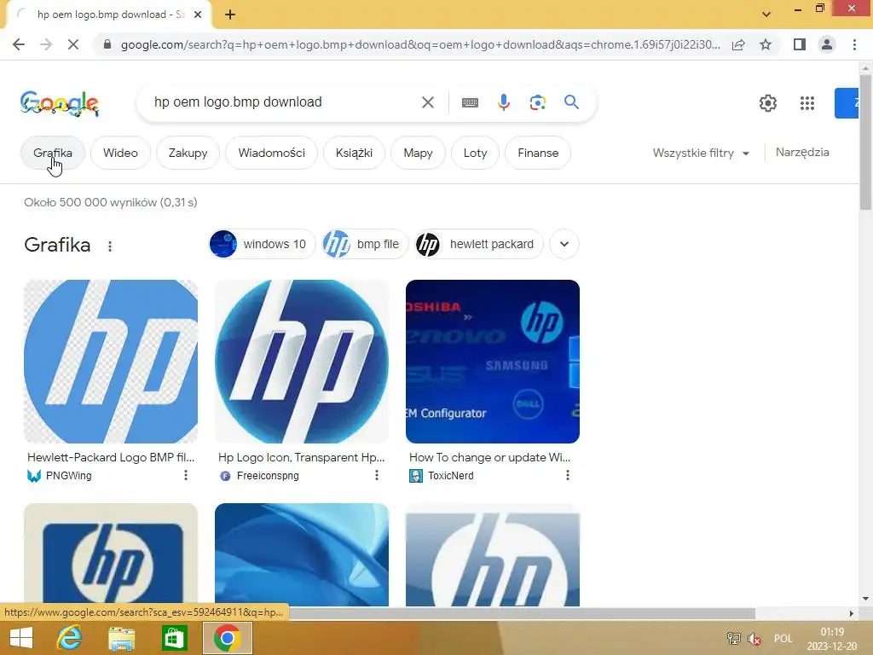Click the blue sign-in button
The image size is (873, 655).
(847, 103)
